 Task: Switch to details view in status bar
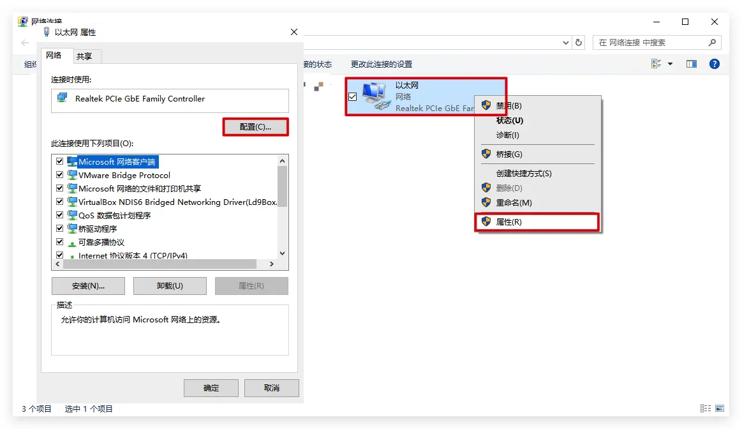tap(706, 409)
